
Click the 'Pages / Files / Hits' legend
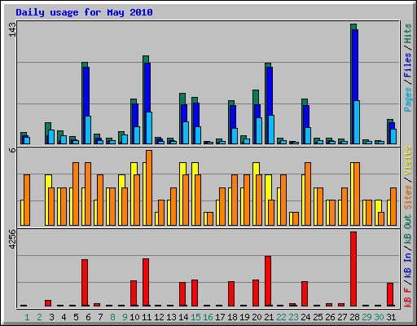pyautogui.click(x=408, y=68)
